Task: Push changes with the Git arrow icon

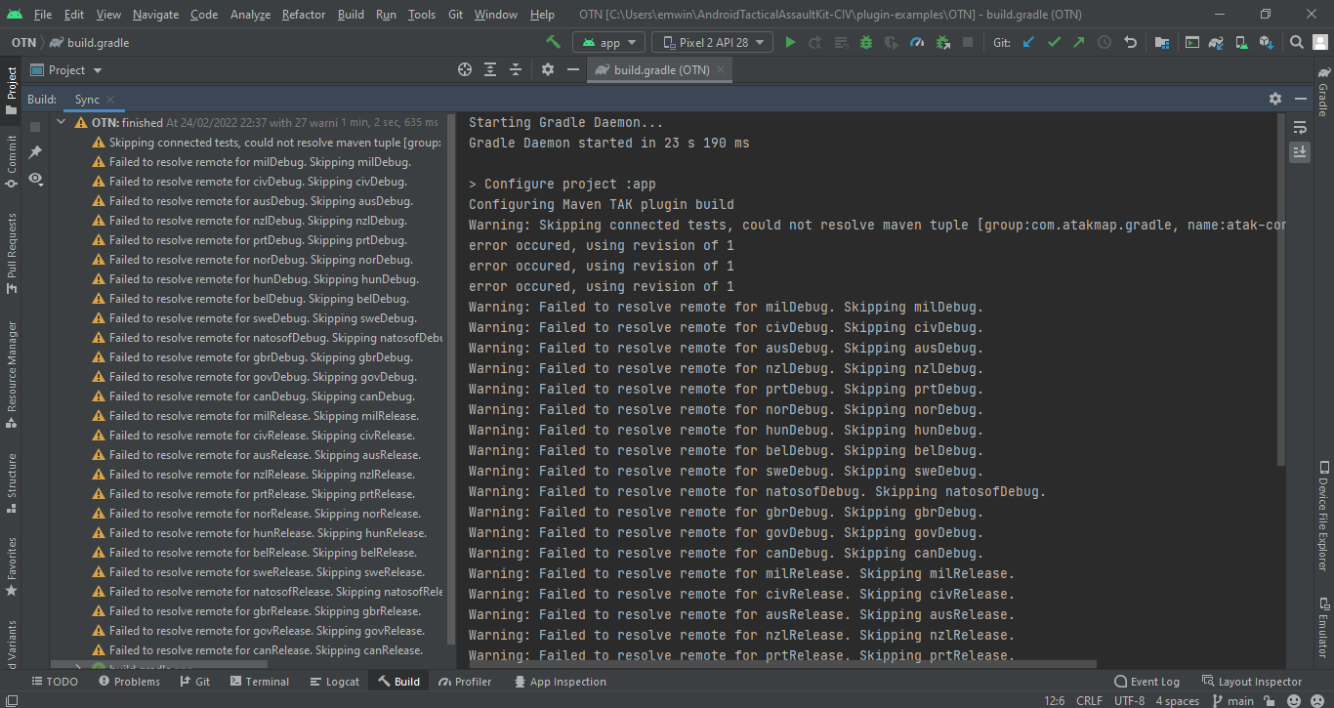Action: tap(1078, 42)
